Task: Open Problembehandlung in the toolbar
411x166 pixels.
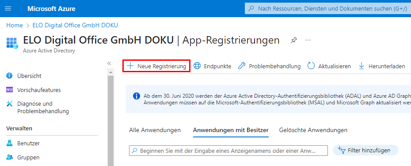Action: [x=269, y=66]
